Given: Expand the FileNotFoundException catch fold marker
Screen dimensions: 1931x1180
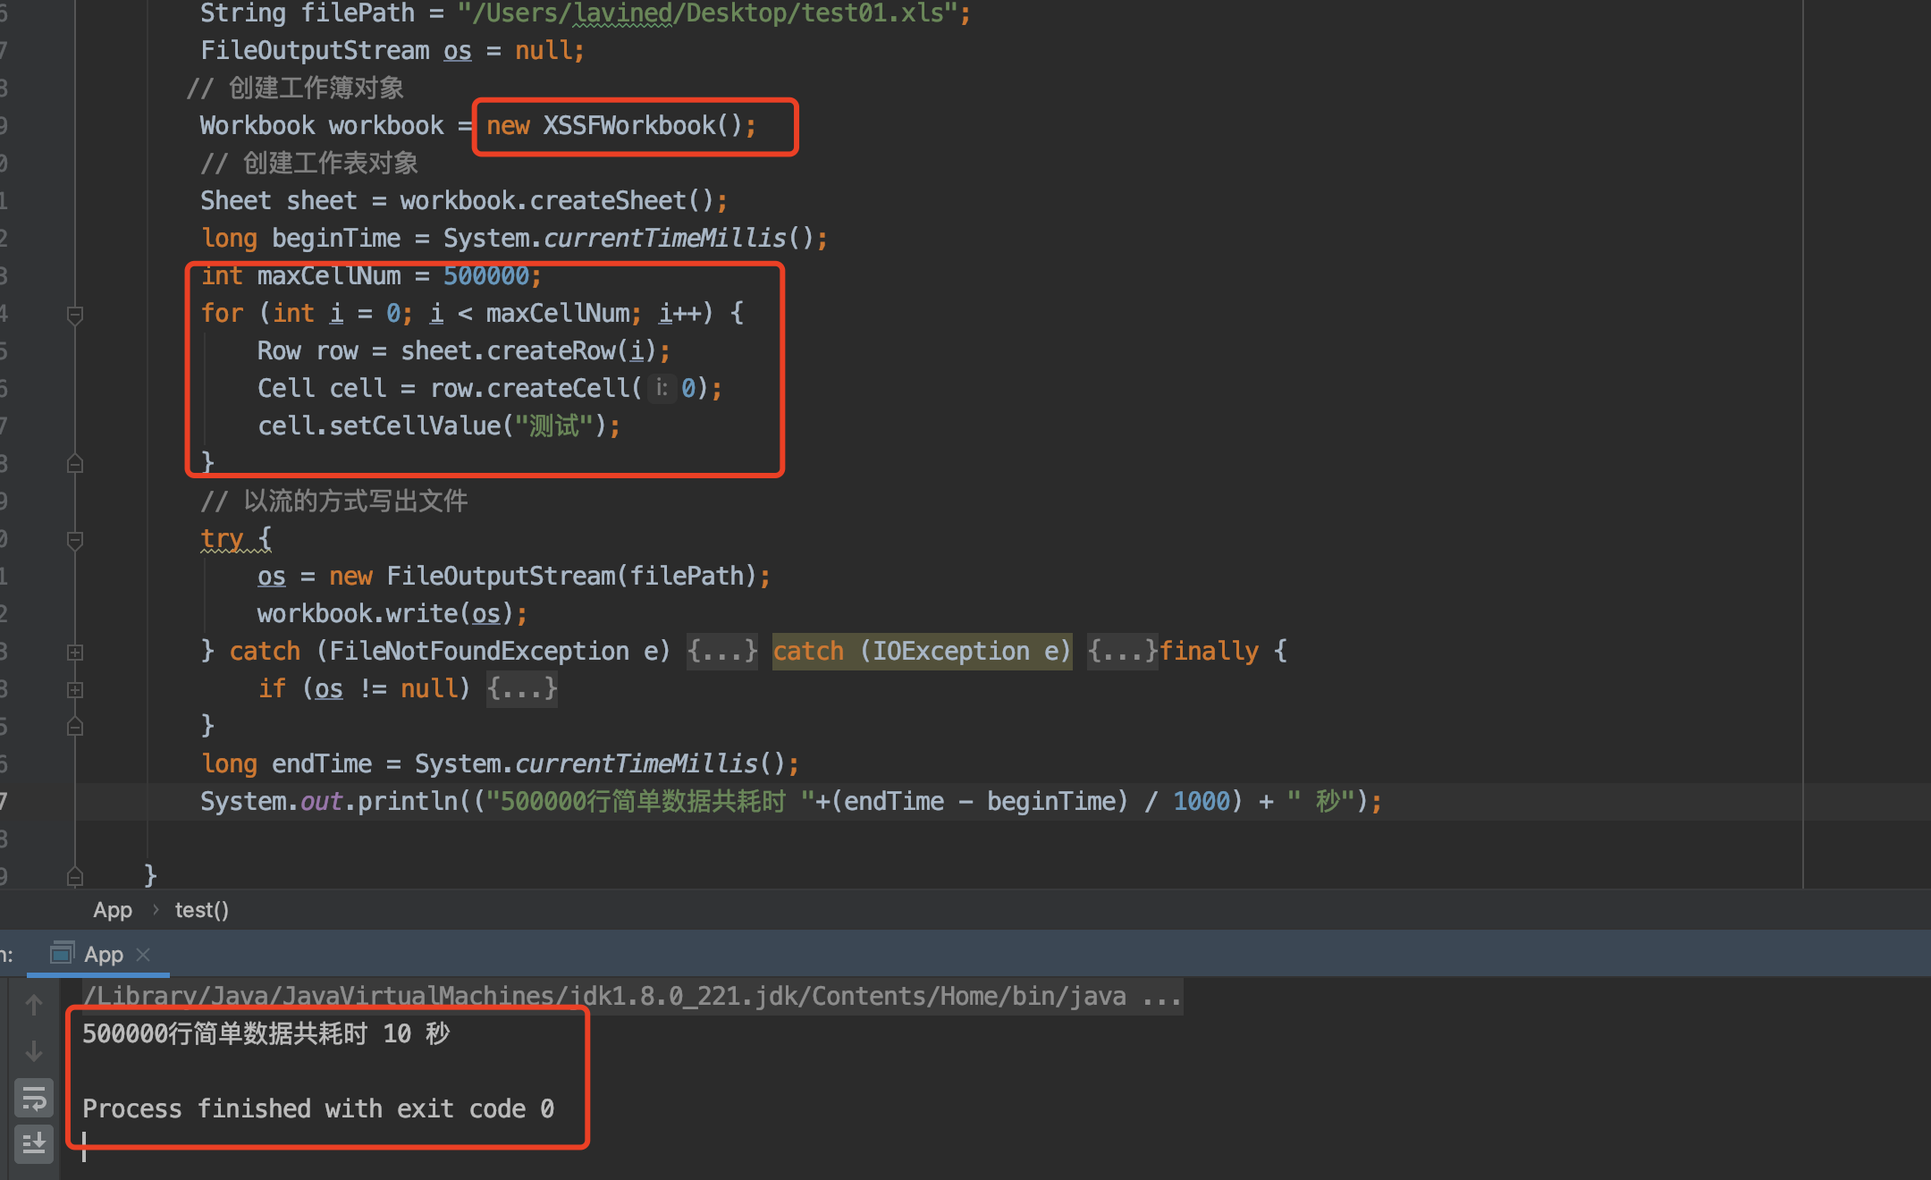Looking at the screenshot, I should (75, 652).
